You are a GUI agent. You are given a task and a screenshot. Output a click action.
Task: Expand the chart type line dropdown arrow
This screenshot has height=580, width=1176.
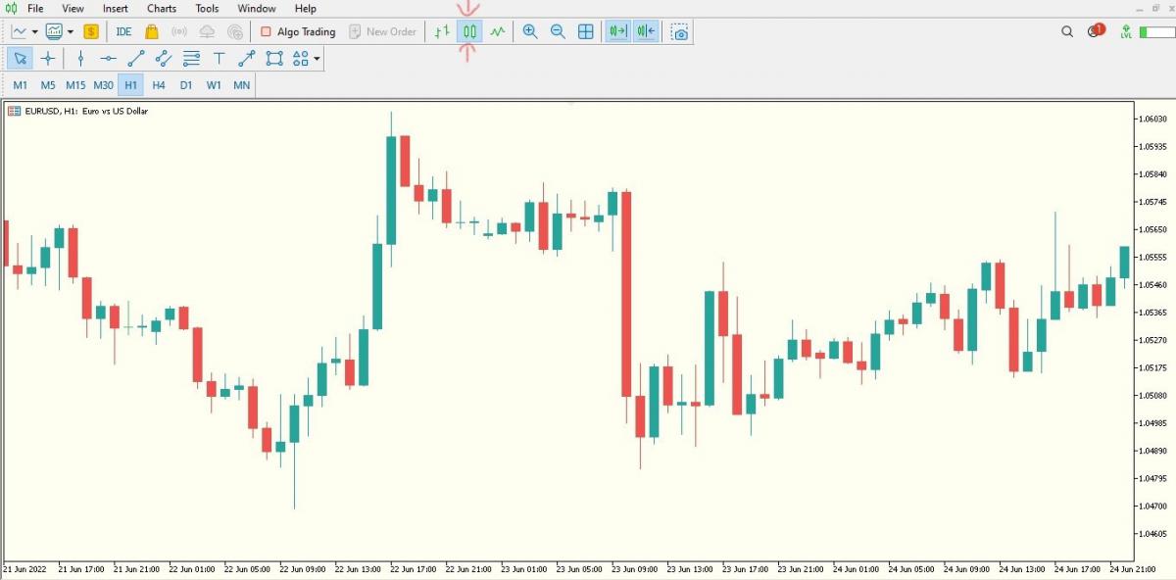tap(35, 31)
